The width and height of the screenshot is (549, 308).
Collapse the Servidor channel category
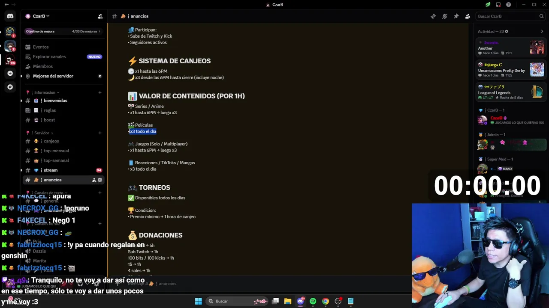click(x=42, y=133)
